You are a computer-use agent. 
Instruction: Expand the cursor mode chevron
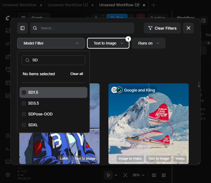(116, 175)
